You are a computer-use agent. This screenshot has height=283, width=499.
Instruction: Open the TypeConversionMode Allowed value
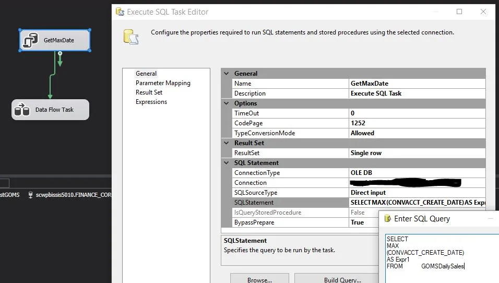click(x=417, y=133)
